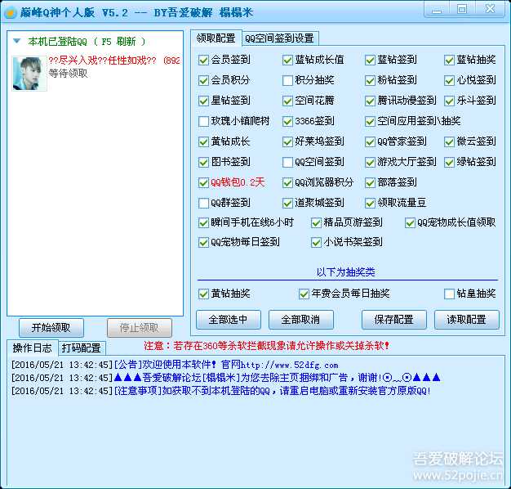This screenshot has height=489, width=511.
Task: Toggle the 蓝钻成长值 checkbox
Action: point(287,60)
